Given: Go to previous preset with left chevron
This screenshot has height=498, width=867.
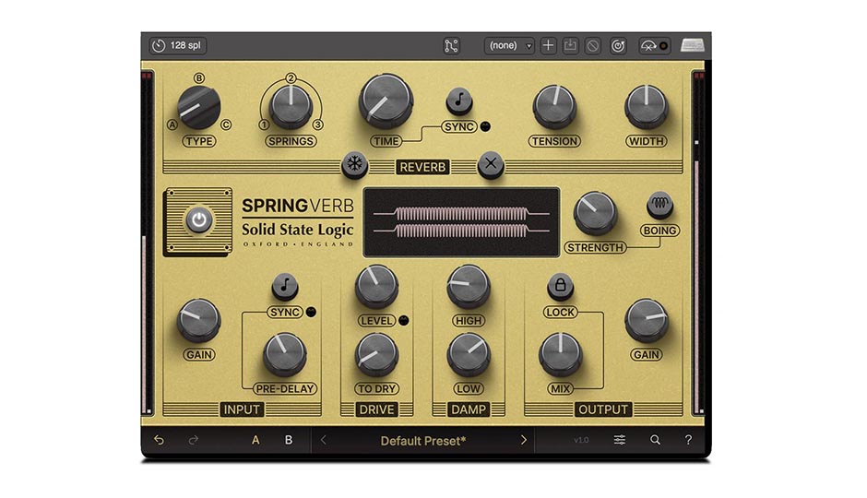Looking at the screenshot, I should 324,441.
